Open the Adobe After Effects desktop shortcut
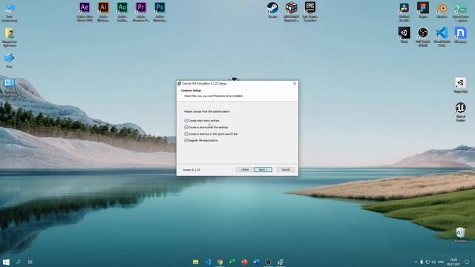This screenshot has width=475, height=267. (x=85, y=12)
